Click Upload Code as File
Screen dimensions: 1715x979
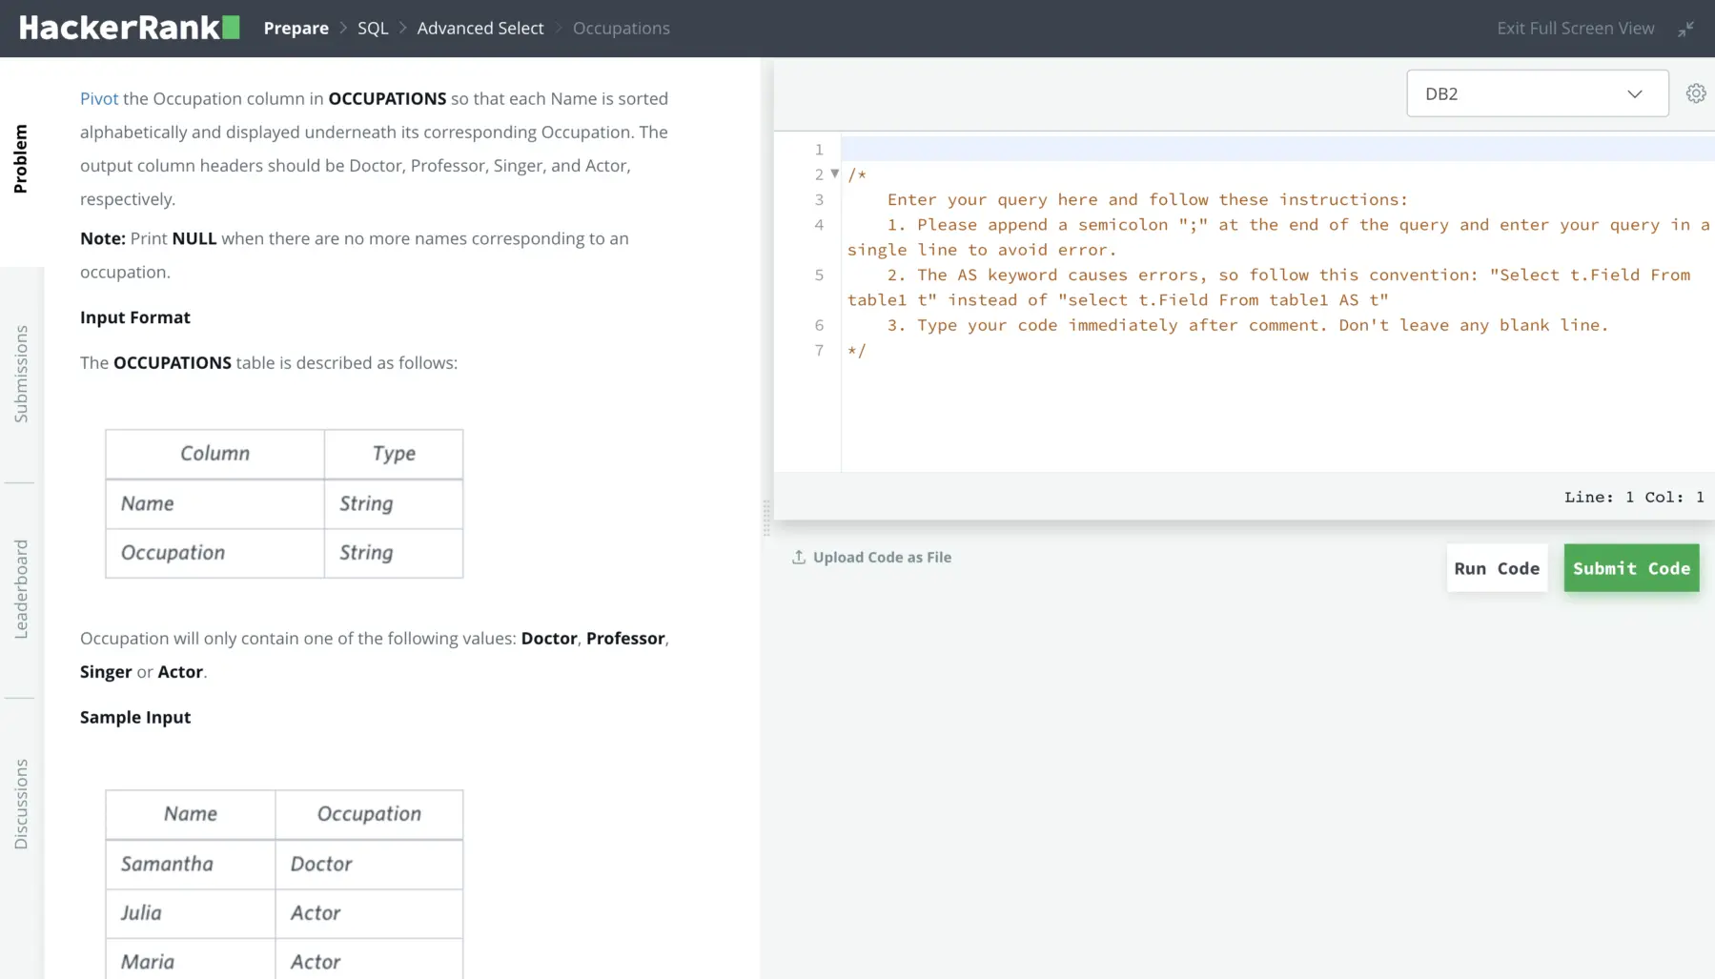[882, 558]
